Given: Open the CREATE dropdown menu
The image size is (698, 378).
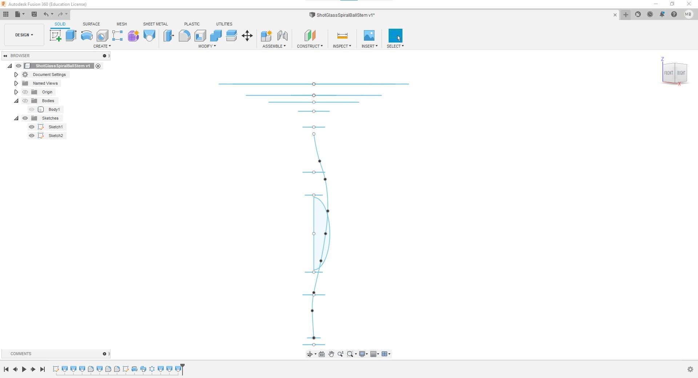Looking at the screenshot, I should pyautogui.click(x=102, y=46).
